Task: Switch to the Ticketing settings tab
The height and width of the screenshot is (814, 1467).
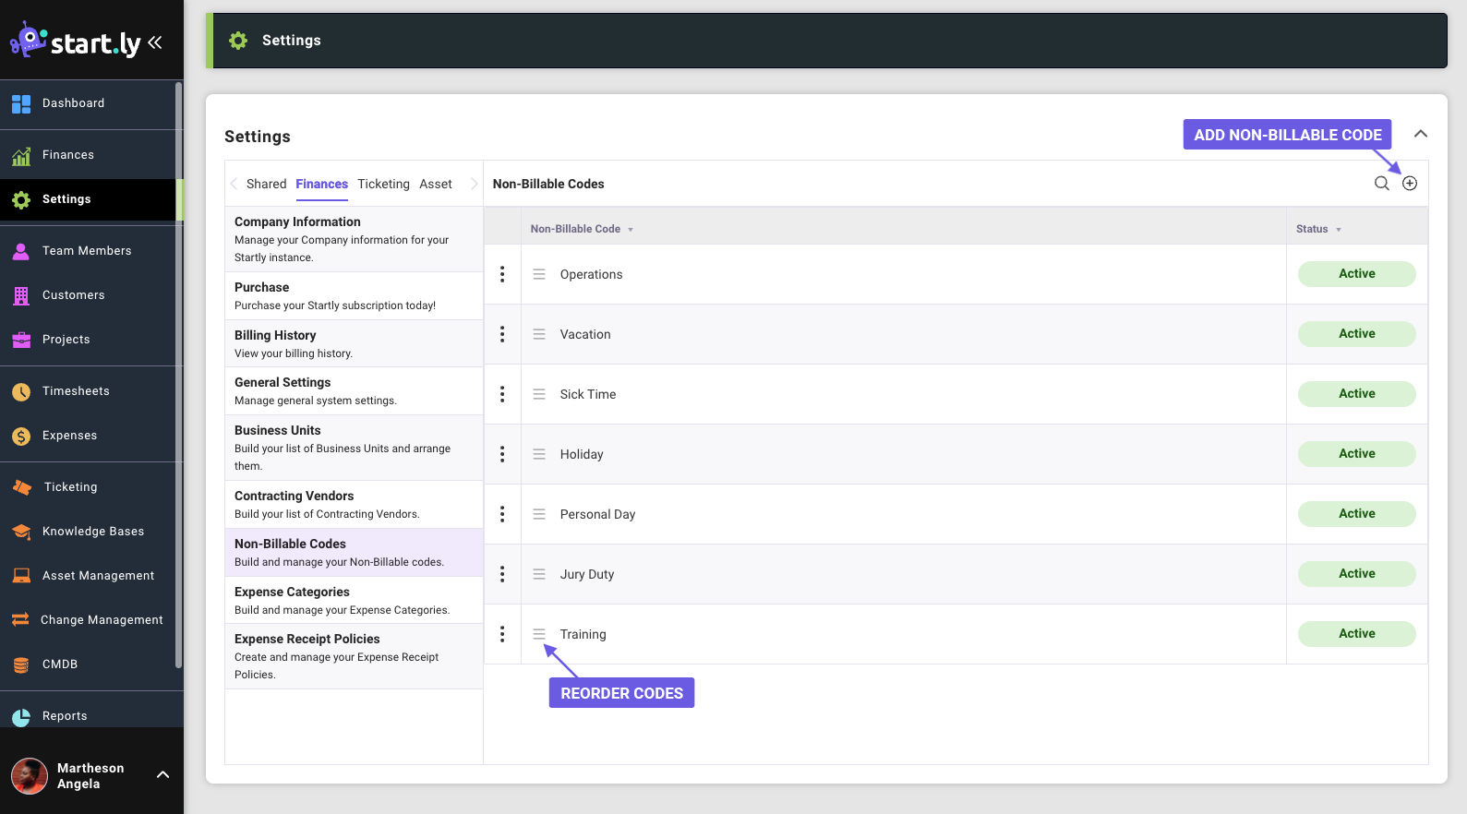Action: pyautogui.click(x=383, y=184)
